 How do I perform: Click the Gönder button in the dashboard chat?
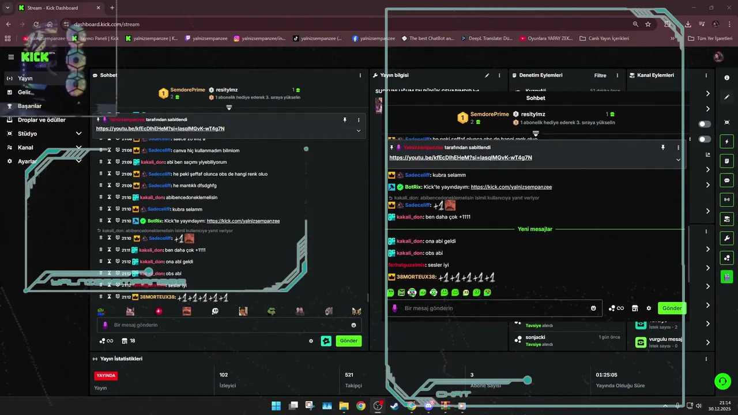point(348,341)
